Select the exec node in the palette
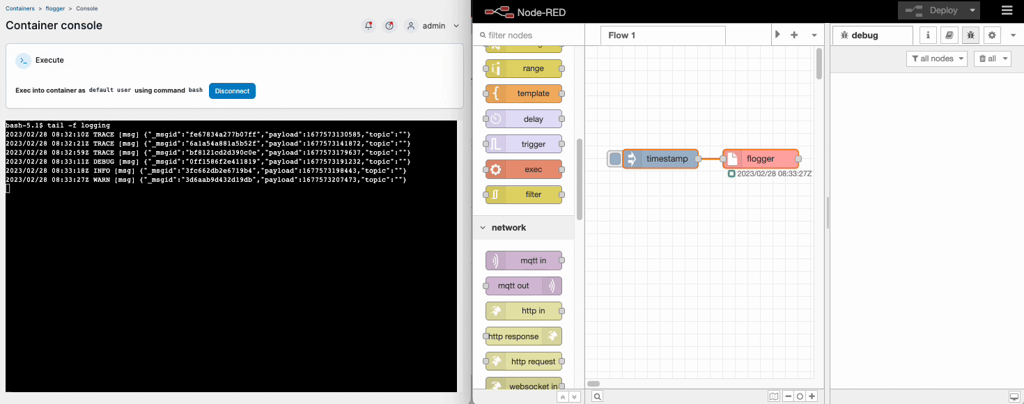 pyautogui.click(x=524, y=169)
